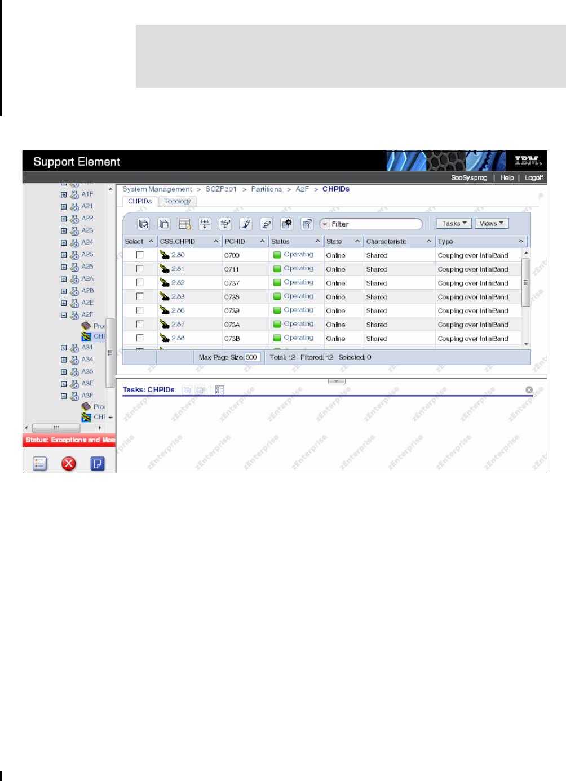Expand the A2A tree node

64,279
